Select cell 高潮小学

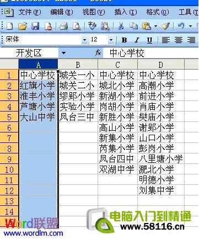(161, 86)
